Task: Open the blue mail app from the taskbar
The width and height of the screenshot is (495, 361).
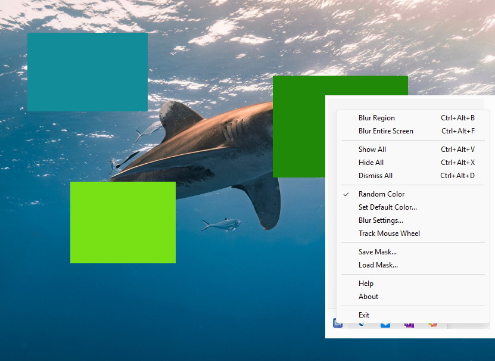Action: pos(385,323)
